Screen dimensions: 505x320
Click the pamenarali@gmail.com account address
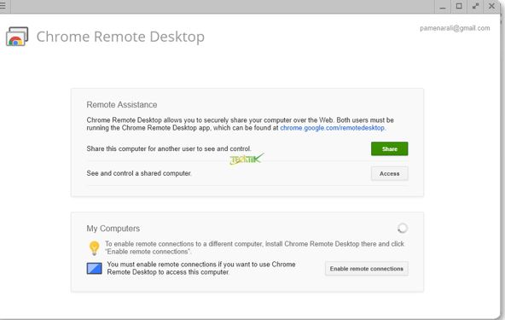click(455, 28)
